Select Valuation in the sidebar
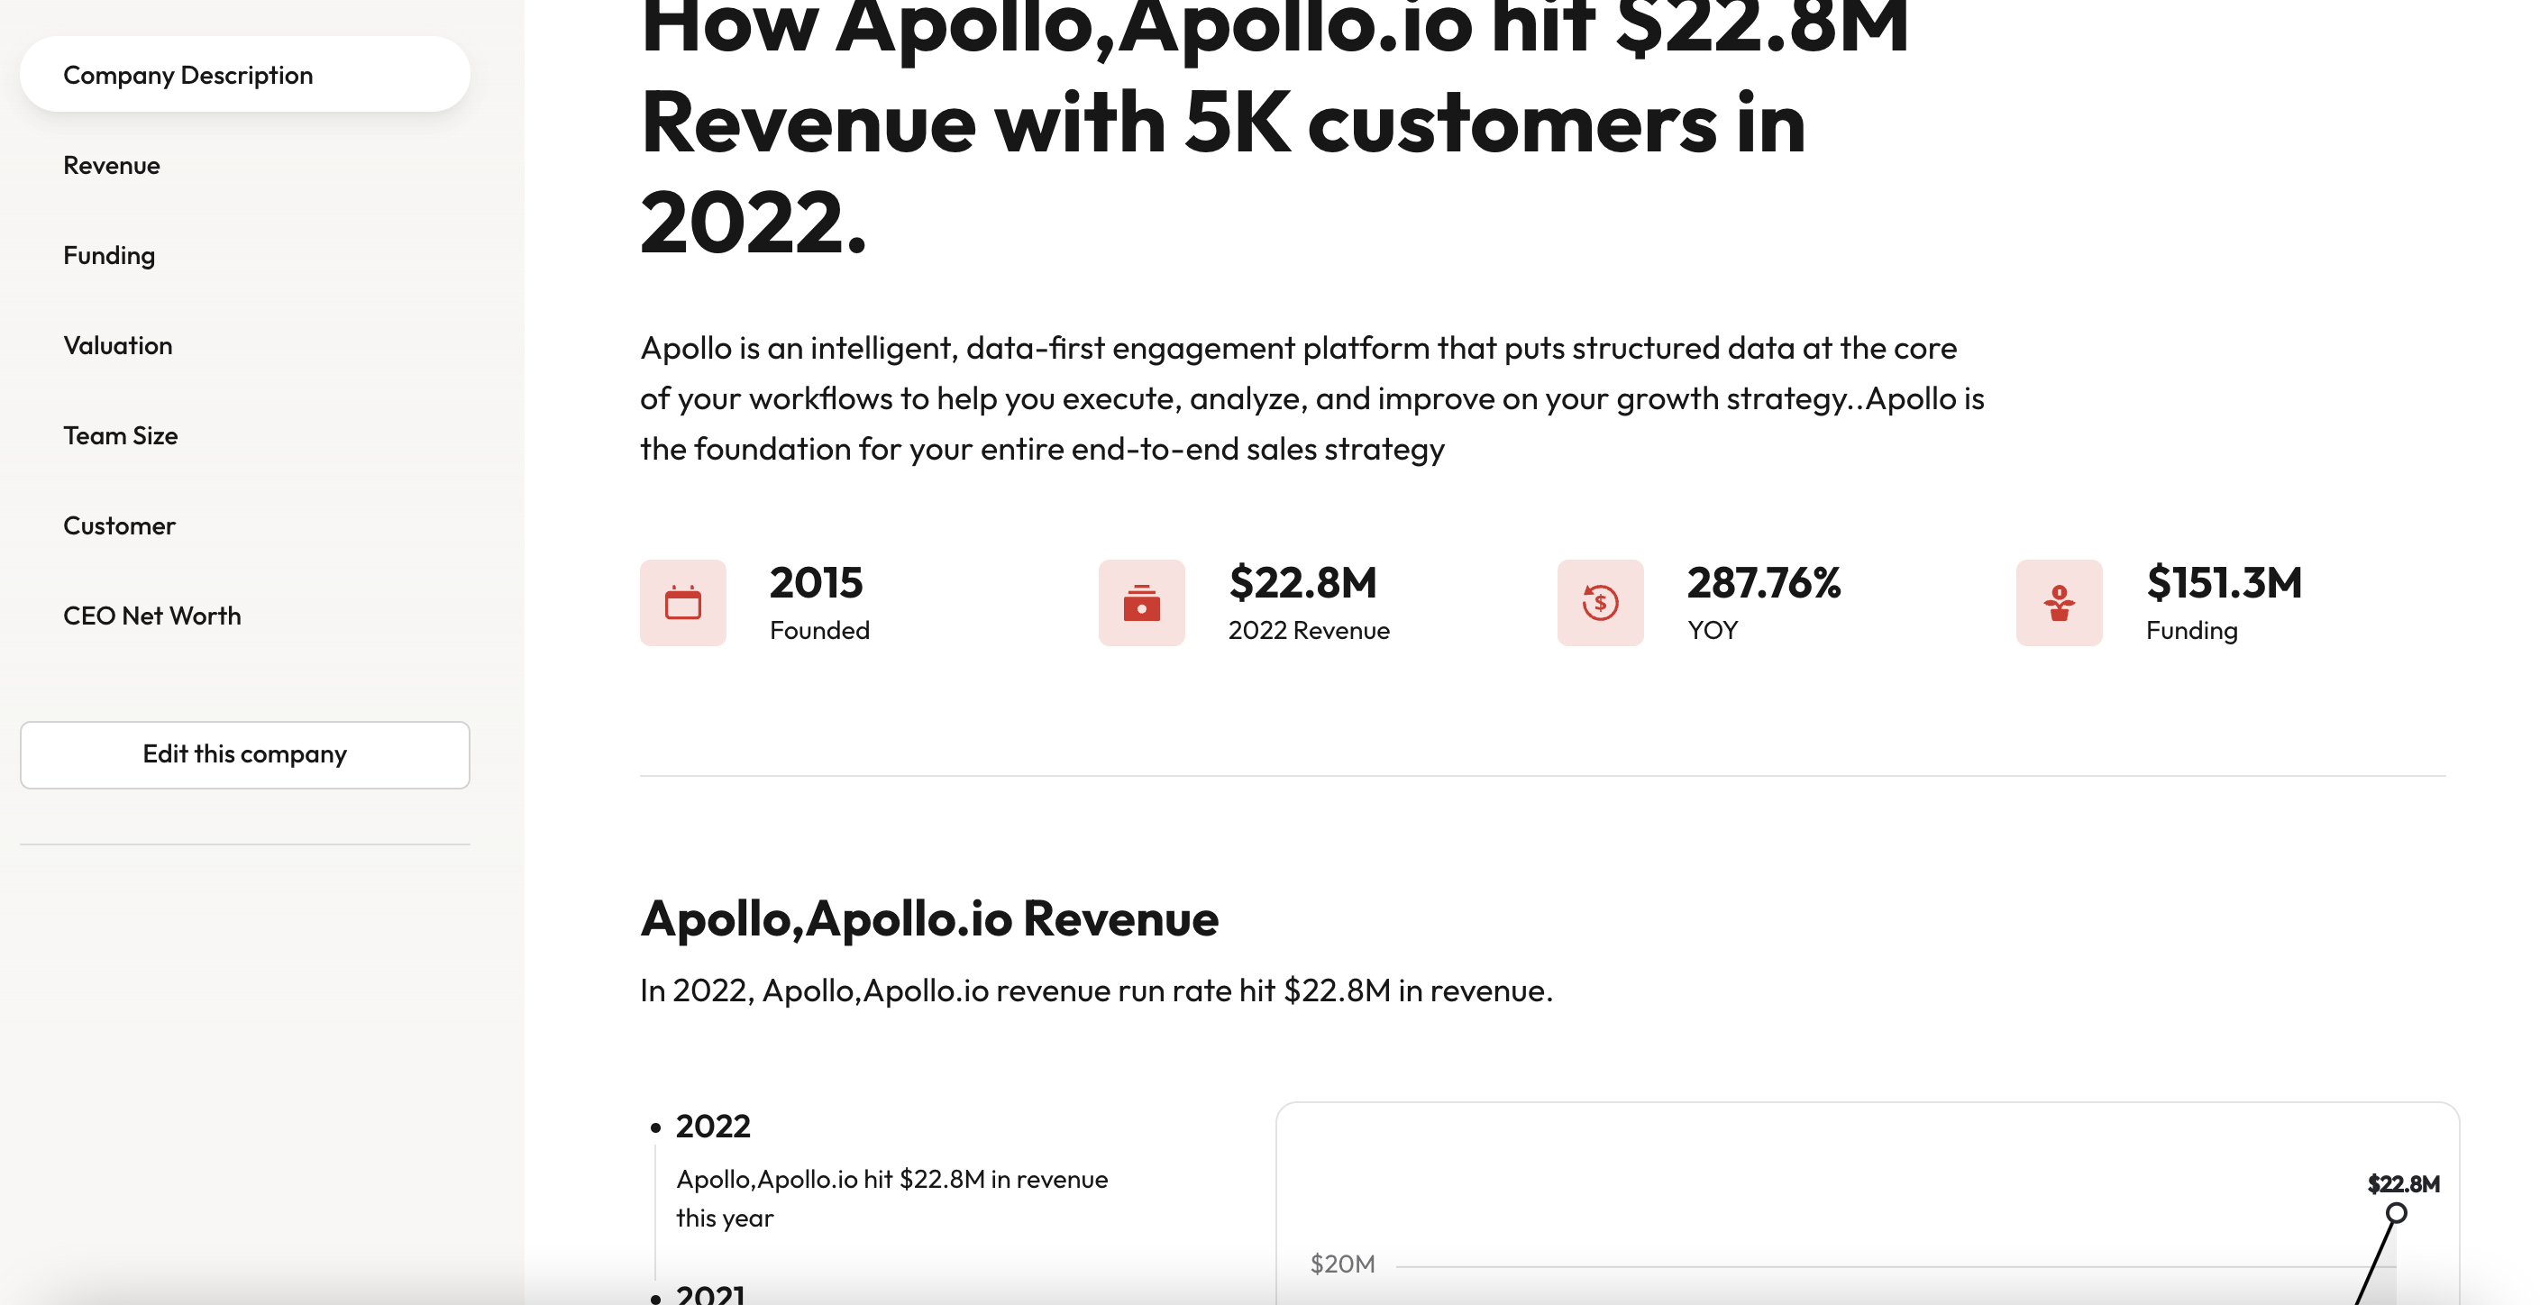Viewport: 2540px width, 1305px height. coord(117,346)
